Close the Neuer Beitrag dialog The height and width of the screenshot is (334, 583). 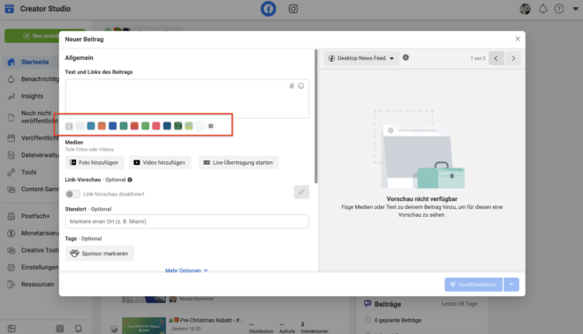click(x=517, y=39)
